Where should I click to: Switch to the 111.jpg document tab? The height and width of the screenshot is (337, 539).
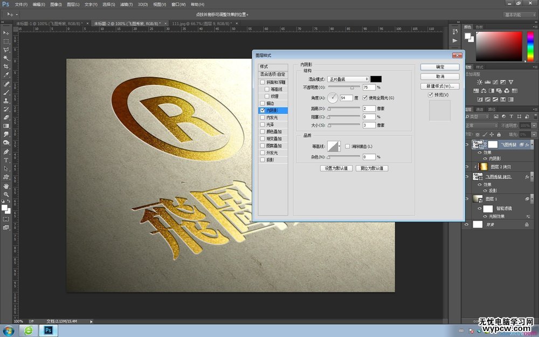pos(199,24)
